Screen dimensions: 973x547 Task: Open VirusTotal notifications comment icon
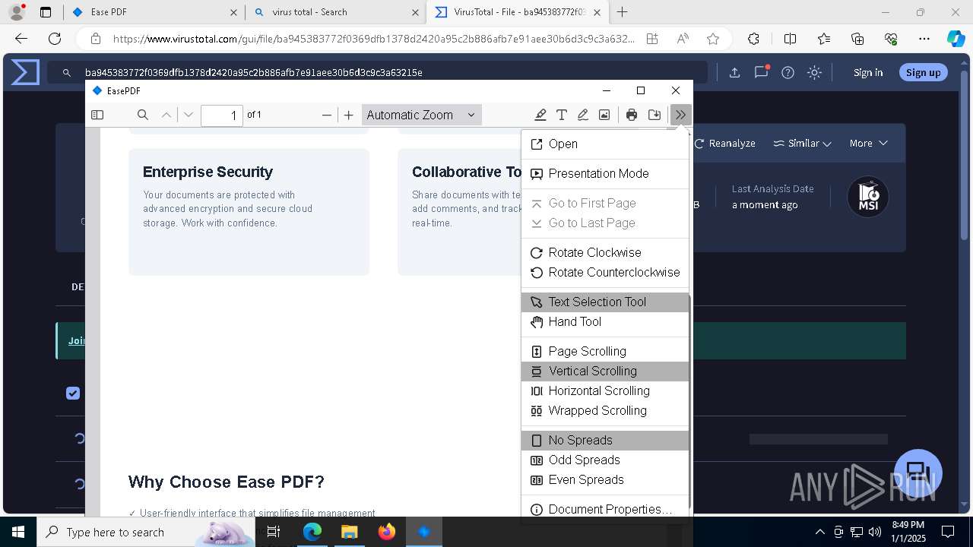point(761,72)
